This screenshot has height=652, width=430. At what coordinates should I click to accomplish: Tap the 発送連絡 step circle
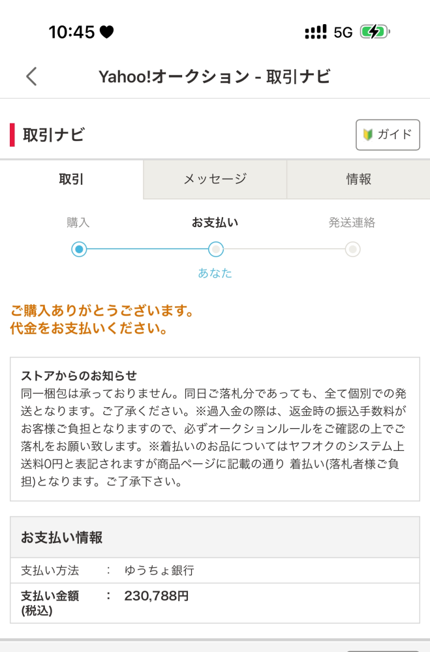pos(352,249)
